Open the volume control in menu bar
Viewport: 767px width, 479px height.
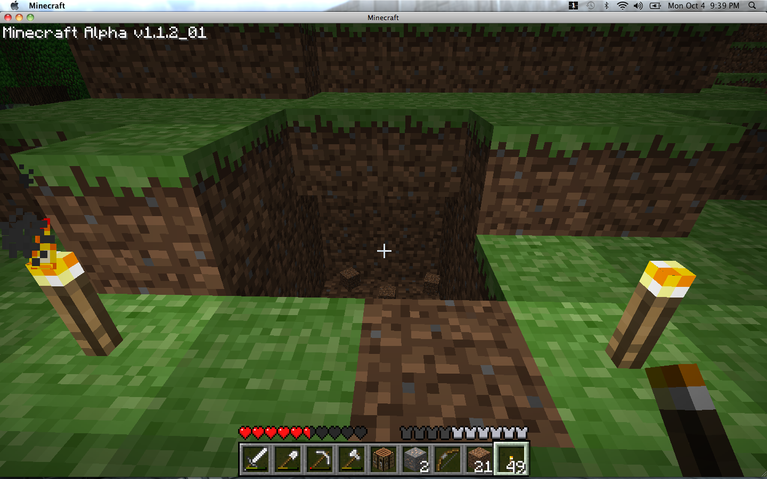[x=638, y=5]
